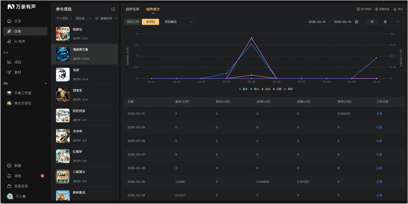408x204 pixels.
Task: Select 周 time granularity
Action: tap(385, 22)
